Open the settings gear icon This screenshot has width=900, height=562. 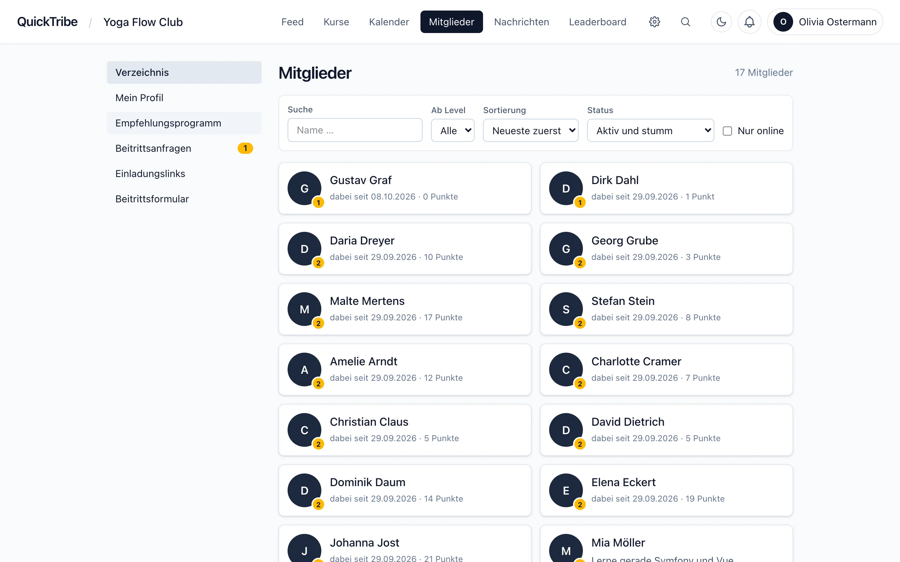coord(654,22)
